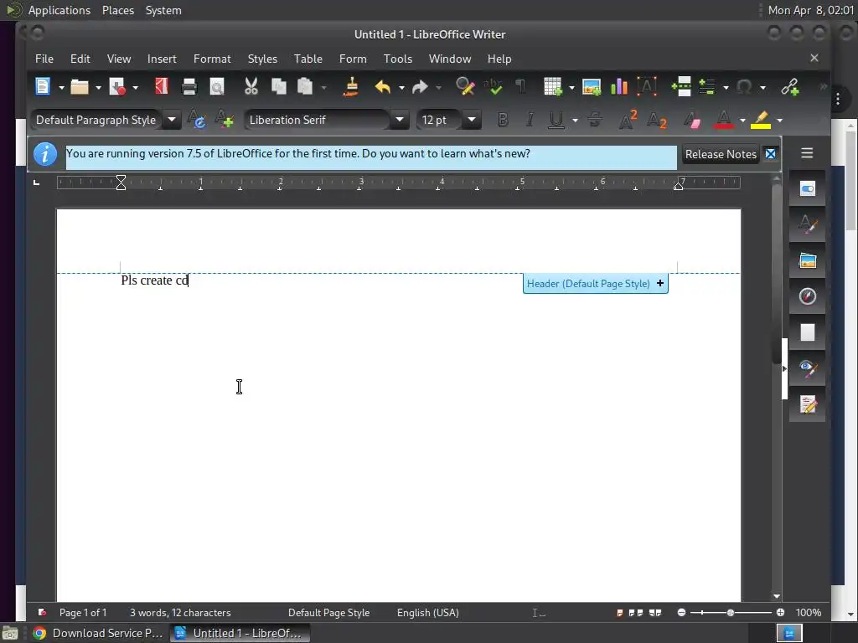The height and width of the screenshot is (643, 858).
Task: Toggle Superscript formatting
Action: [x=627, y=120]
